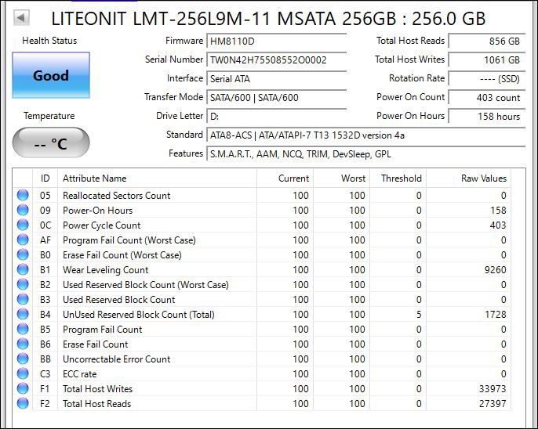Click raw value 27397
Screen dimensions: 538x429
tap(493, 404)
